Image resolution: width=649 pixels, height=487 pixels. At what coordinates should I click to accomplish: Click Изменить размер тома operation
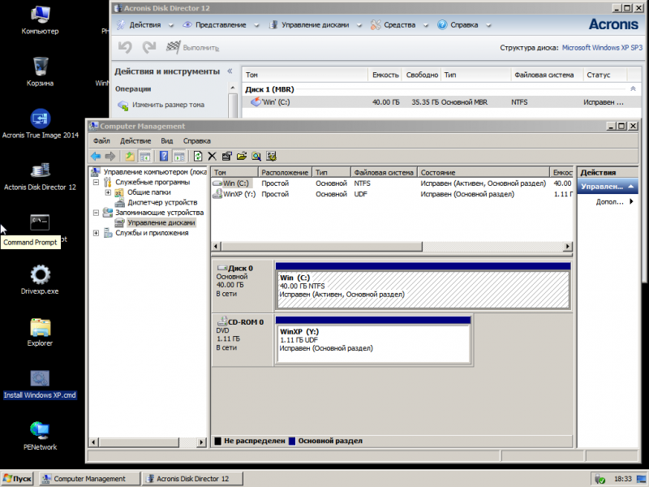pos(168,105)
